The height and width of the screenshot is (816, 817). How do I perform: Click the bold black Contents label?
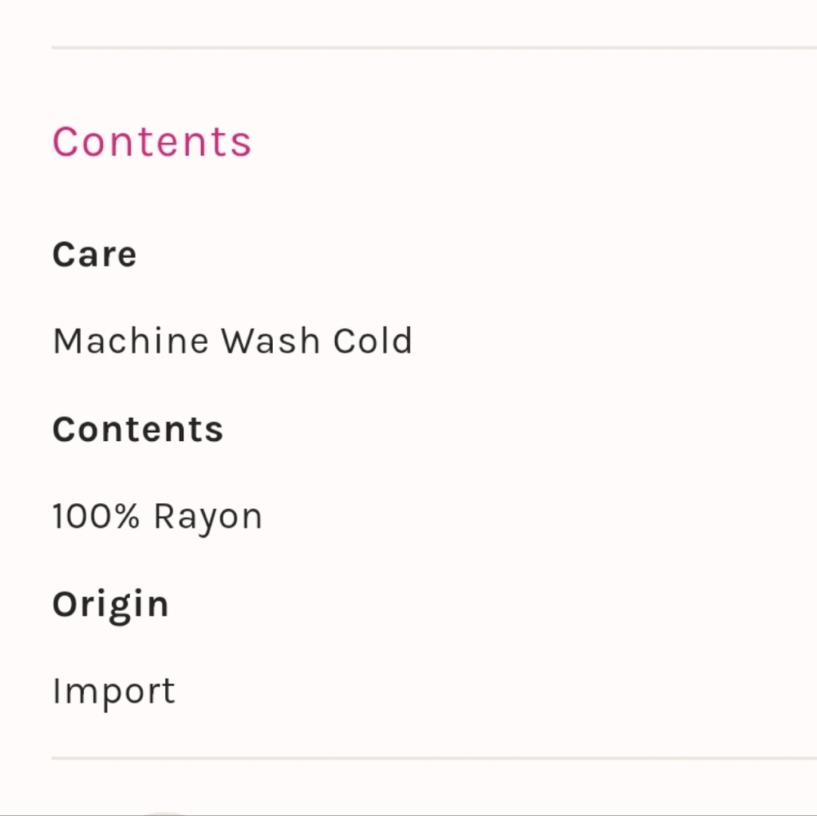(137, 429)
